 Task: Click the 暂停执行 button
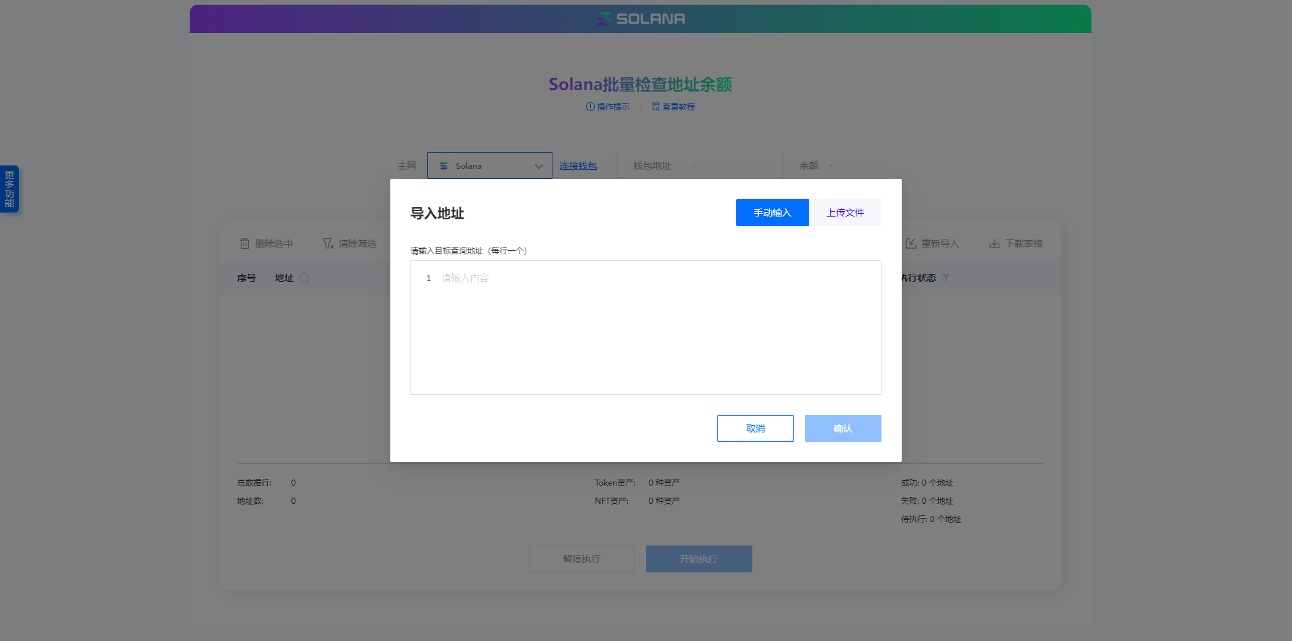pos(582,559)
